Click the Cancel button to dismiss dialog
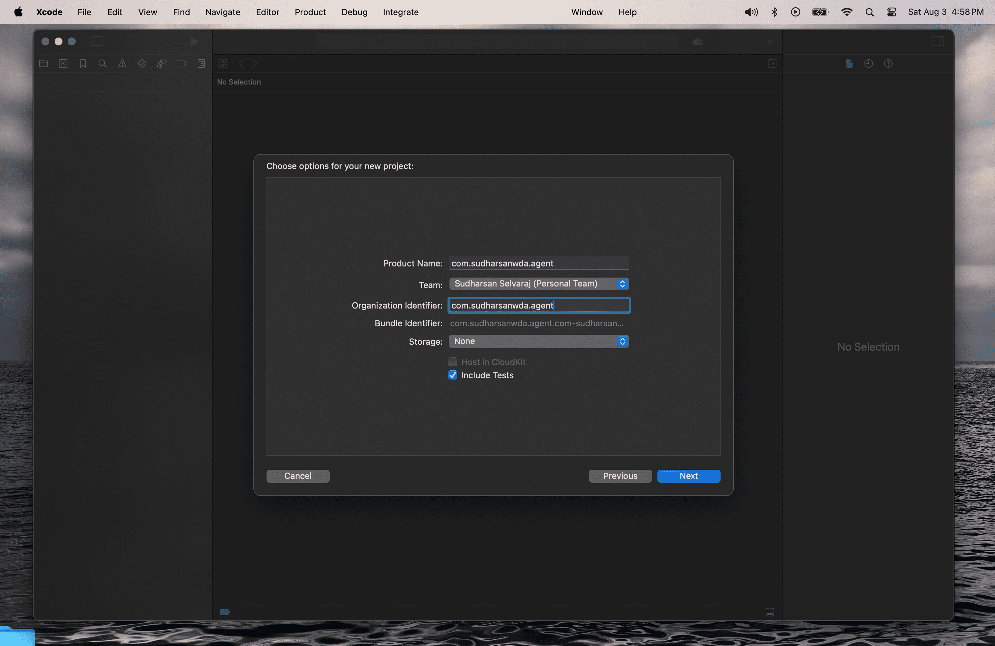This screenshot has height=646, width=995. (298, 476)
